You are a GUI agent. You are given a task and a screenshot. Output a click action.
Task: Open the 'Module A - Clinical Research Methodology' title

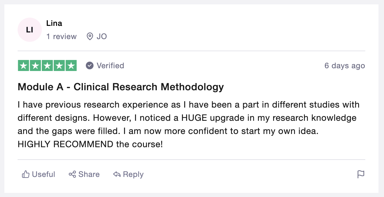121,87
